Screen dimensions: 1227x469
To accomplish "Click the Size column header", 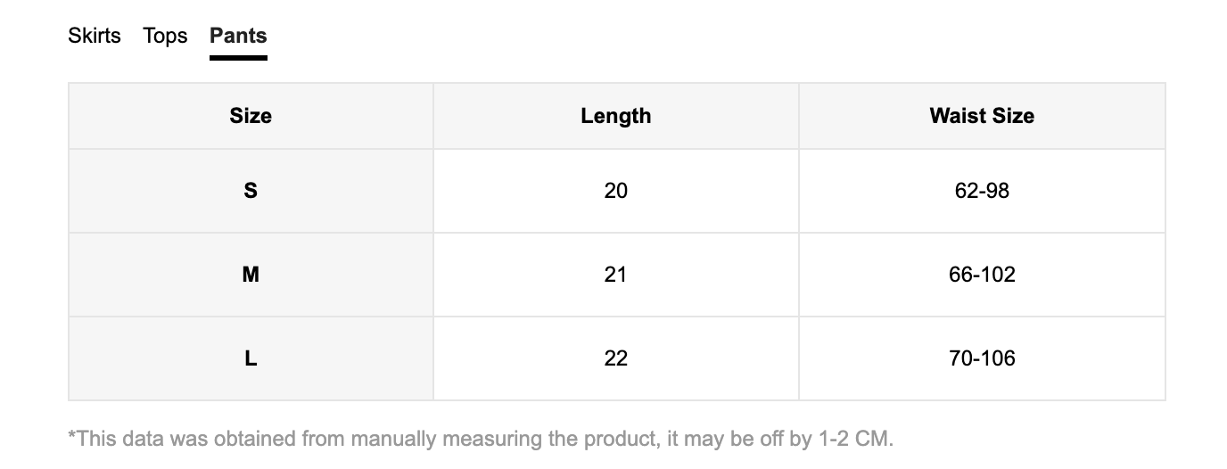I will pyautogui.click(x=251, y=116).
